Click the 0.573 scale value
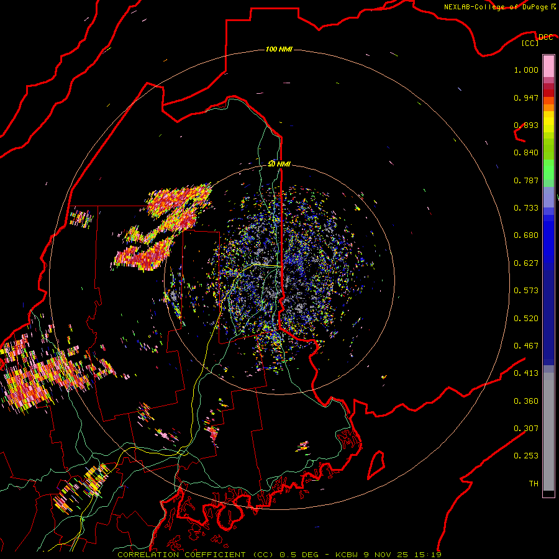559x559 pixels. pyautogui.click(x=526, y=291)
